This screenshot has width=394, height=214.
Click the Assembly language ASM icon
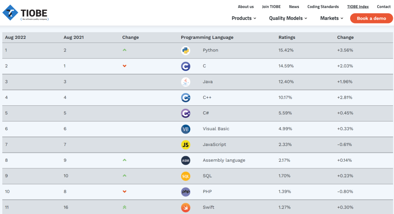click(185, 161)
